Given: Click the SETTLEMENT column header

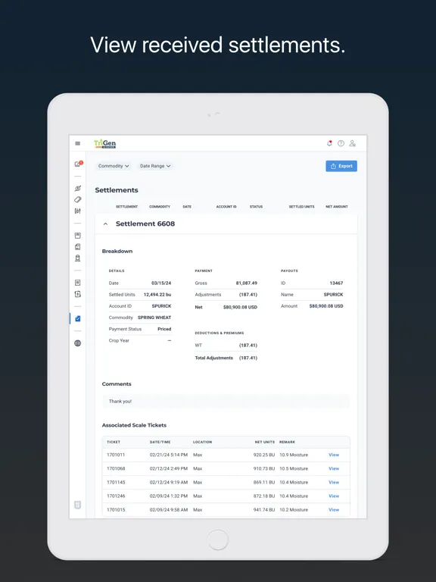Looking at the screenshot, I should pos(127,207).
